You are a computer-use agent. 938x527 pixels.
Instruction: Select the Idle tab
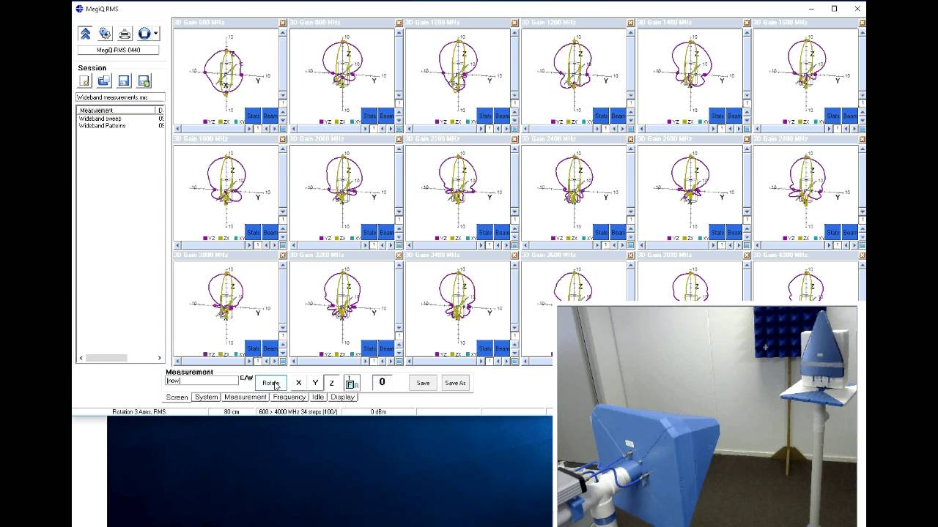317,397
